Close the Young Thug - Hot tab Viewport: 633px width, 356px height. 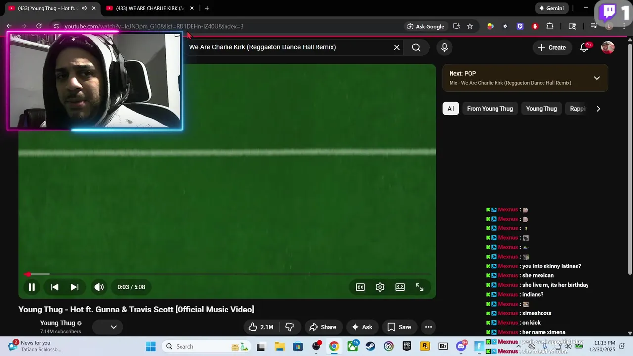point(94,8)
